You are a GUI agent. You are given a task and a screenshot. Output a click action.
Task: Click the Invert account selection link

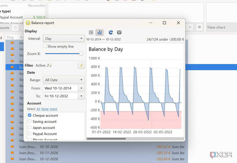(53, 109)
